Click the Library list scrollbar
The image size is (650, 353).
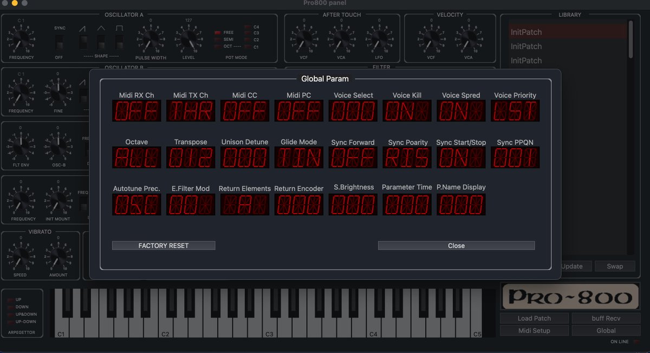point(630,39)
